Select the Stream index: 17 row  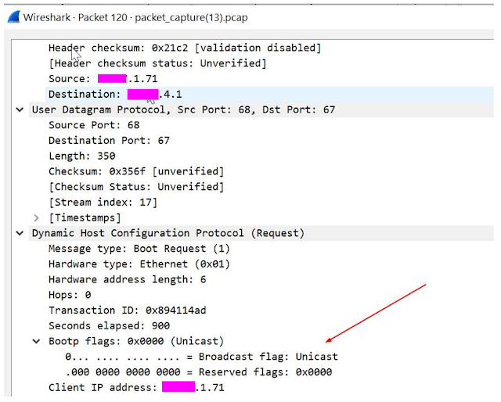coord(103,203)
